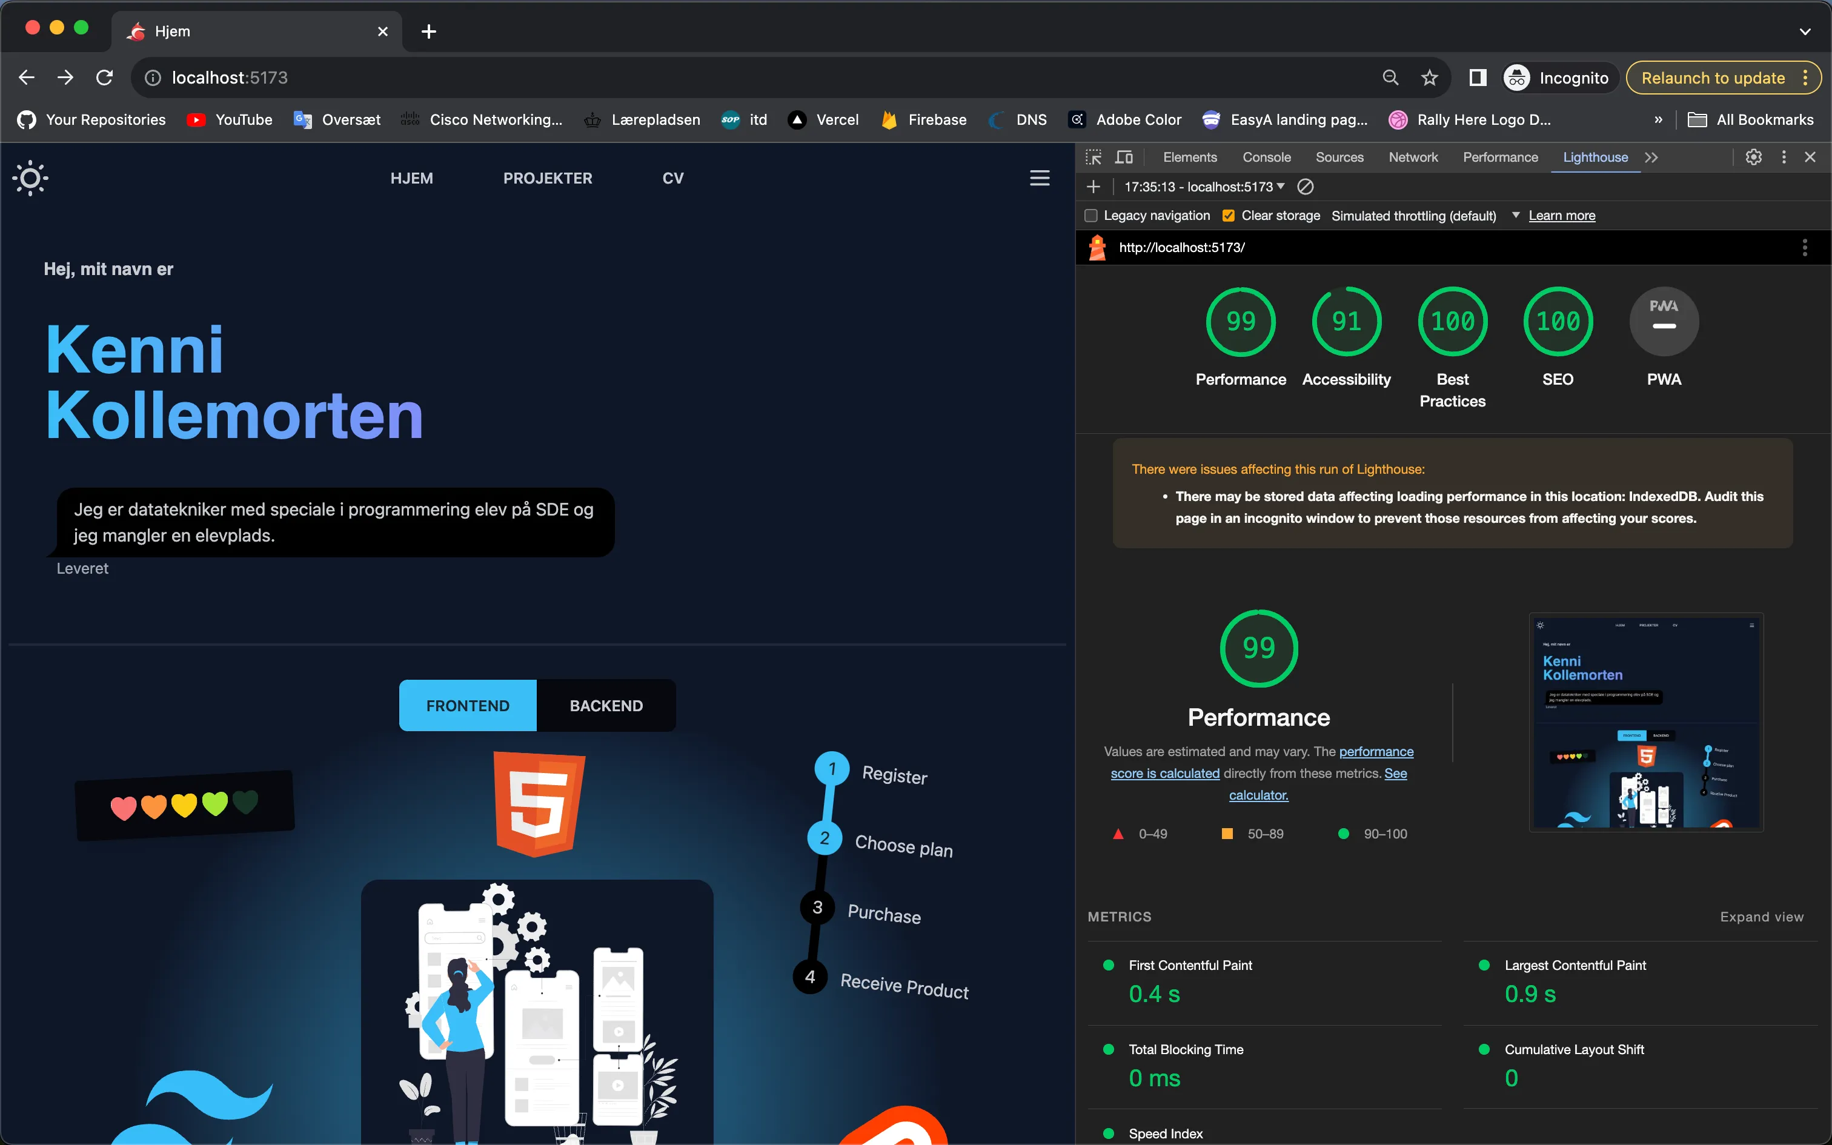
Task: Open the Oversæt bookmark
Action: point(337,120)
